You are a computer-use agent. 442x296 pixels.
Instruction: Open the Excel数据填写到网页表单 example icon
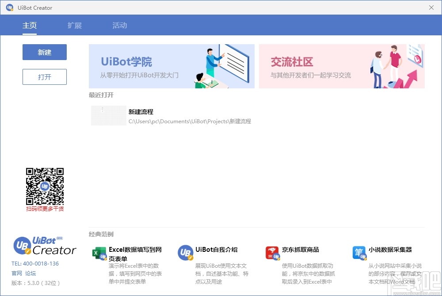[99, 253]
